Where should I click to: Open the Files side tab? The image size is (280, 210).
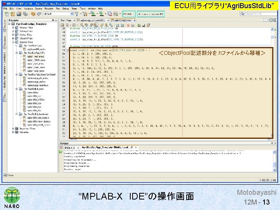point(5,97)
